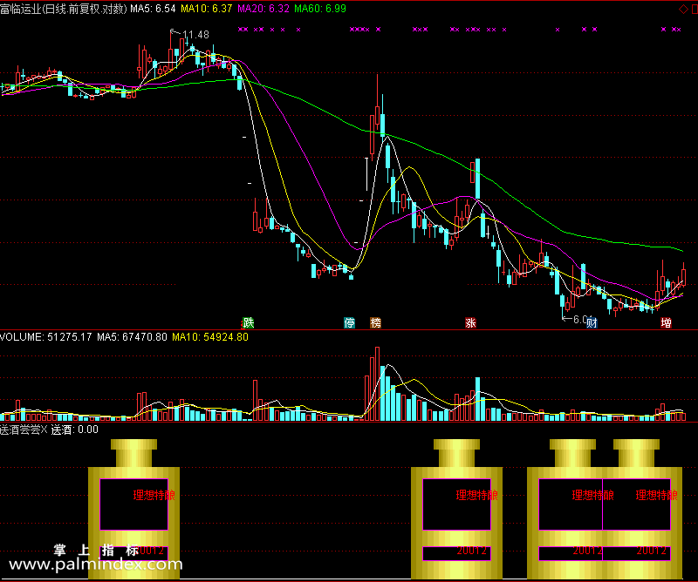Image resolution: width=698 pixels, height=582 pixels.
Task: Click the 送酒尝尝X indicator name
Action: coord(24,430)
